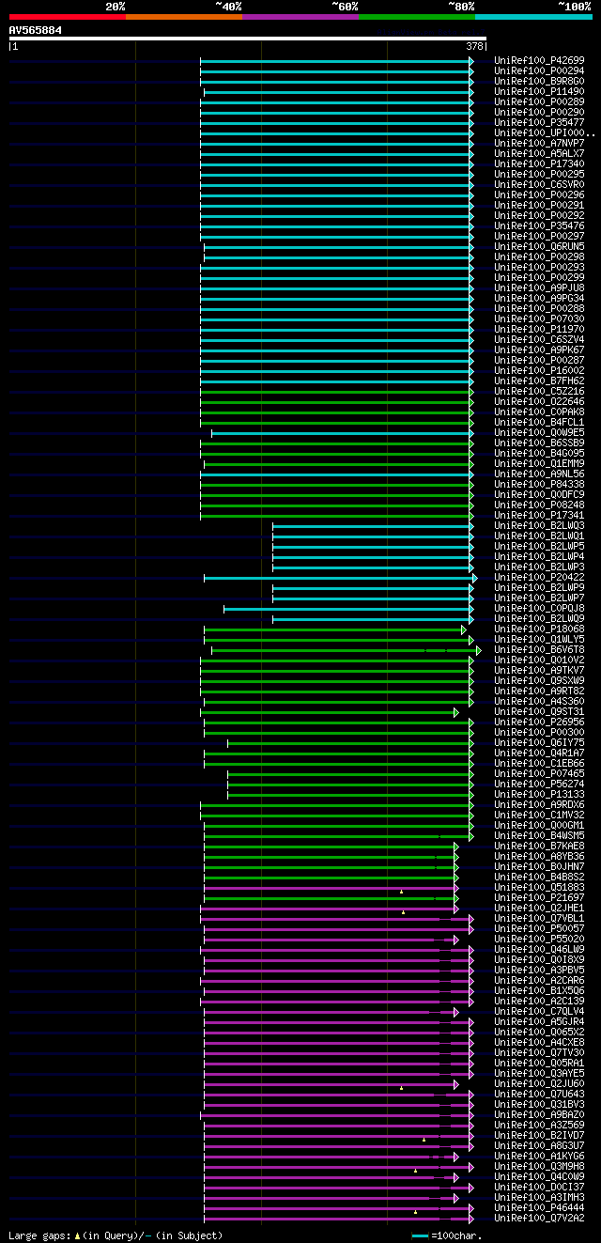Screen dimensions: 601x1243
Task: Click the last hit UniRef100_Q7V2A2
Action: (539, 1218)
